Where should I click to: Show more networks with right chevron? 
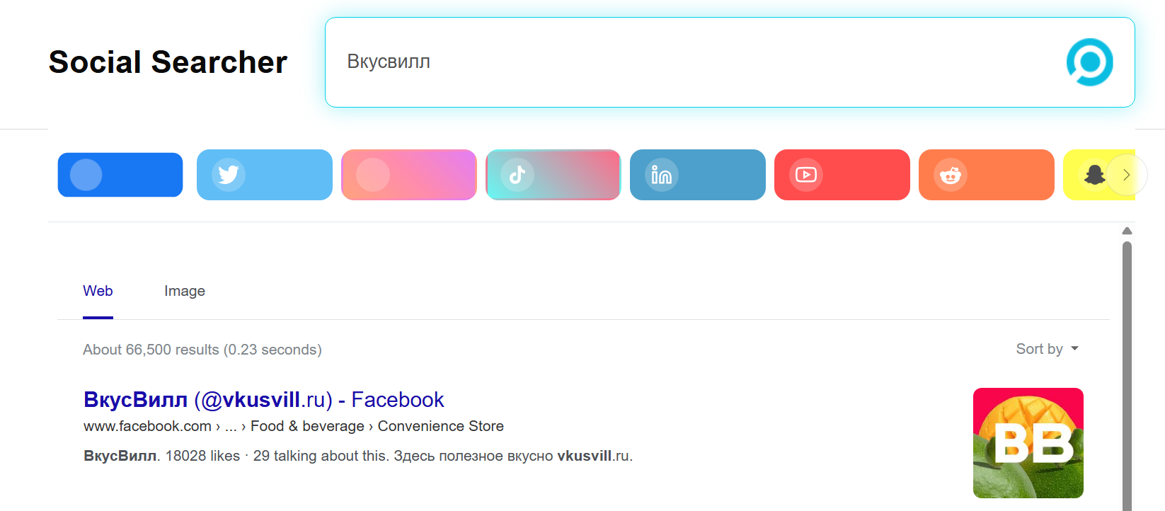pos(1127,175)
